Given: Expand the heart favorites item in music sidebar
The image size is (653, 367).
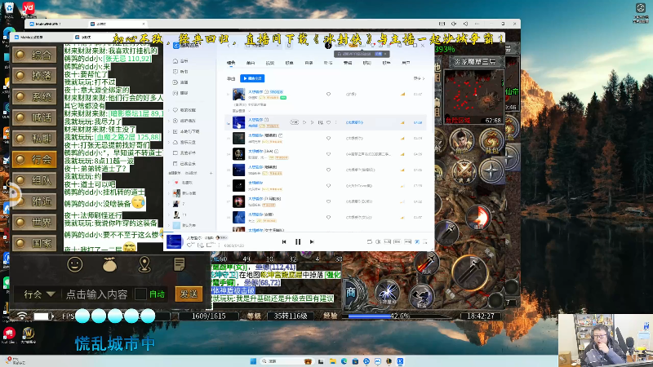Looking at the screenshot, I should point(183,110).
